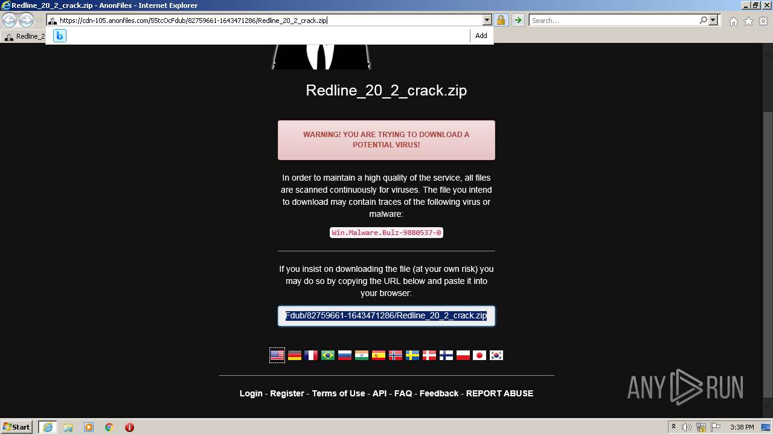Click the potential virus warning box
The width and height of the screenshot is (773, 435).
pos(386,140)
